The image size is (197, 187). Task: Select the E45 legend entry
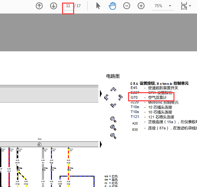pos(154,88)
